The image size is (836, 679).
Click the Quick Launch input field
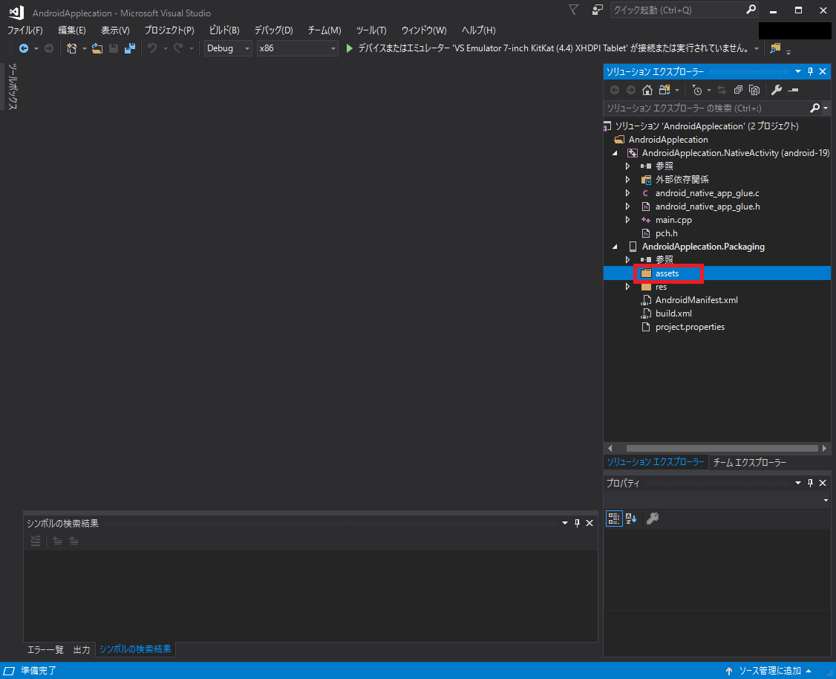(677, 10)
